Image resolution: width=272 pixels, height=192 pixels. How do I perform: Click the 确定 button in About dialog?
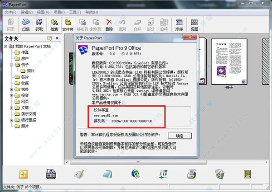click(180, 136)
